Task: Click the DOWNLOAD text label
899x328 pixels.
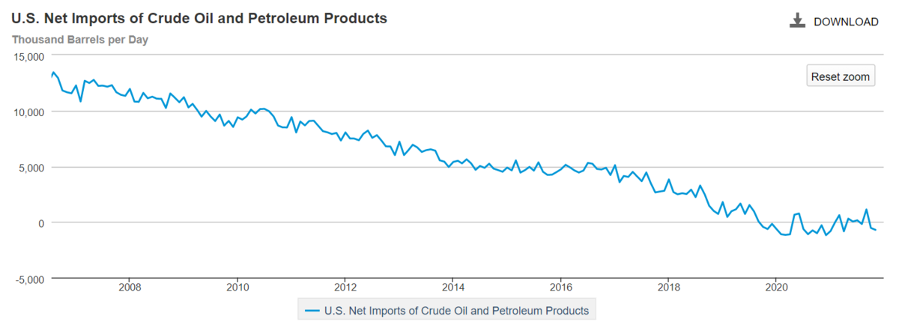Action: [846, 22]
